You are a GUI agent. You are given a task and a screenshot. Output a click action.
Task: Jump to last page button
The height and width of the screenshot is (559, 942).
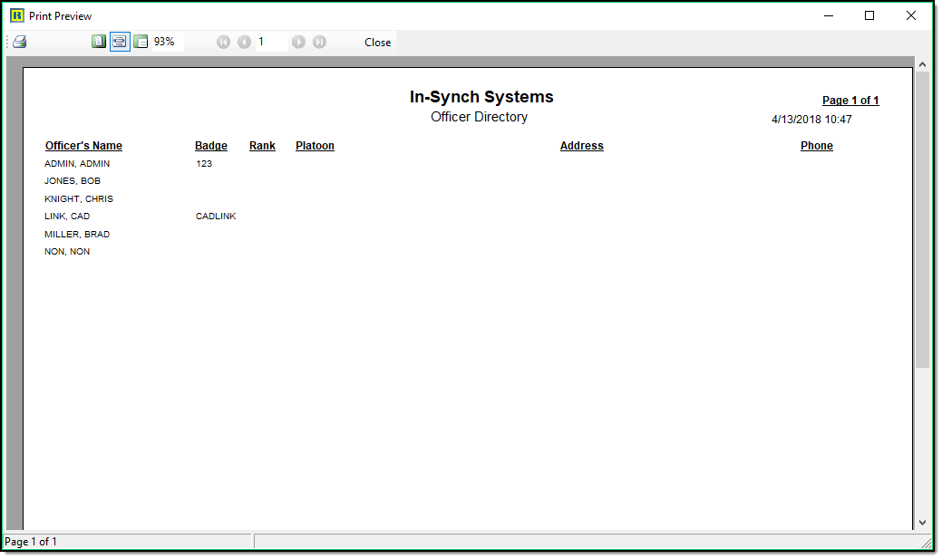tap(319, 42)
